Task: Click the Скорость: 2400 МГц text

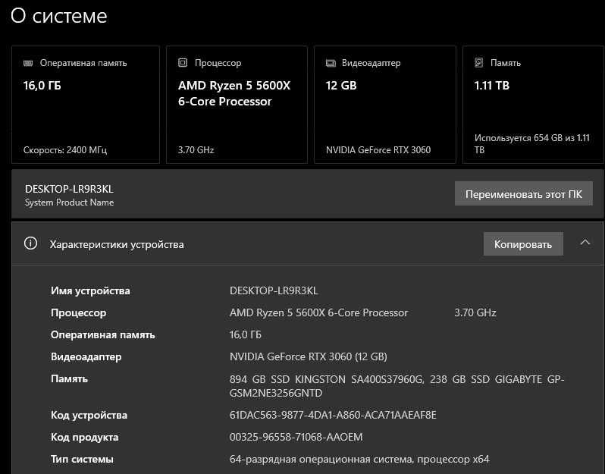Action: 65,149
